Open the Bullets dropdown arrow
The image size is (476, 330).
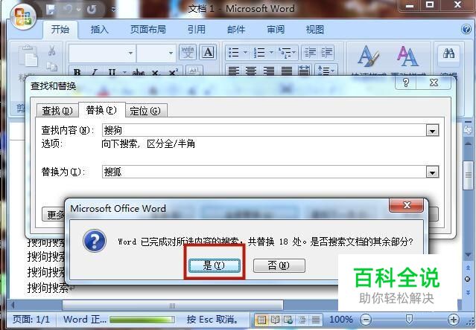tap(245, 52)
